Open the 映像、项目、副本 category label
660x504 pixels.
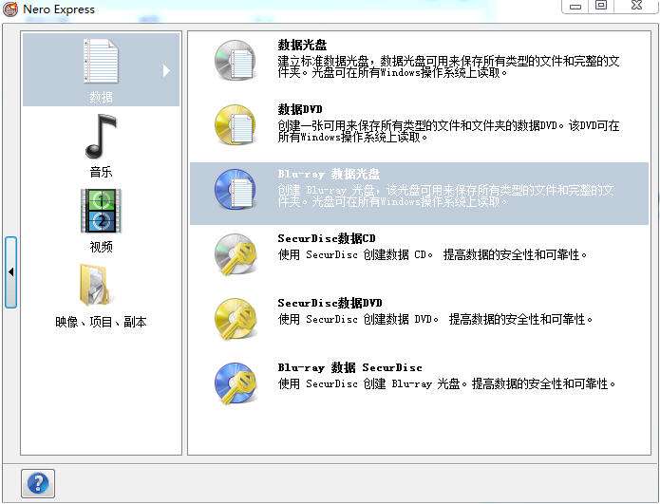point(101,322)
